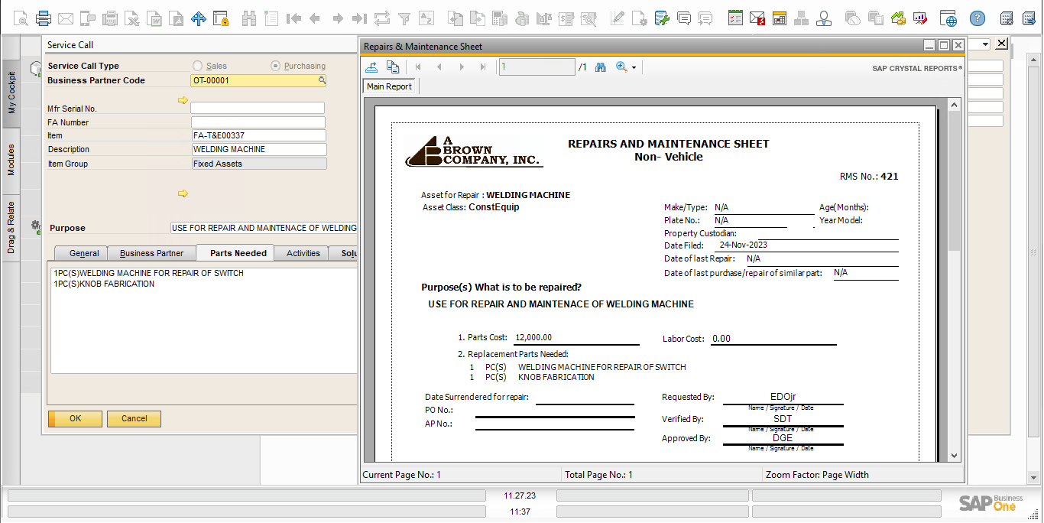
Task: Click the Main Report tab
Action: click(389, 86)
